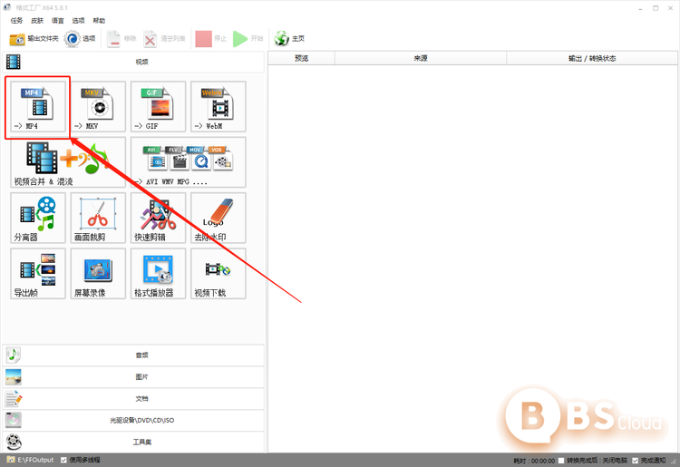The height and width of the screenshot is (467, 680).
Task: Click the 耗时 : 00:00:00 timer text
Action: coord(534,461)
